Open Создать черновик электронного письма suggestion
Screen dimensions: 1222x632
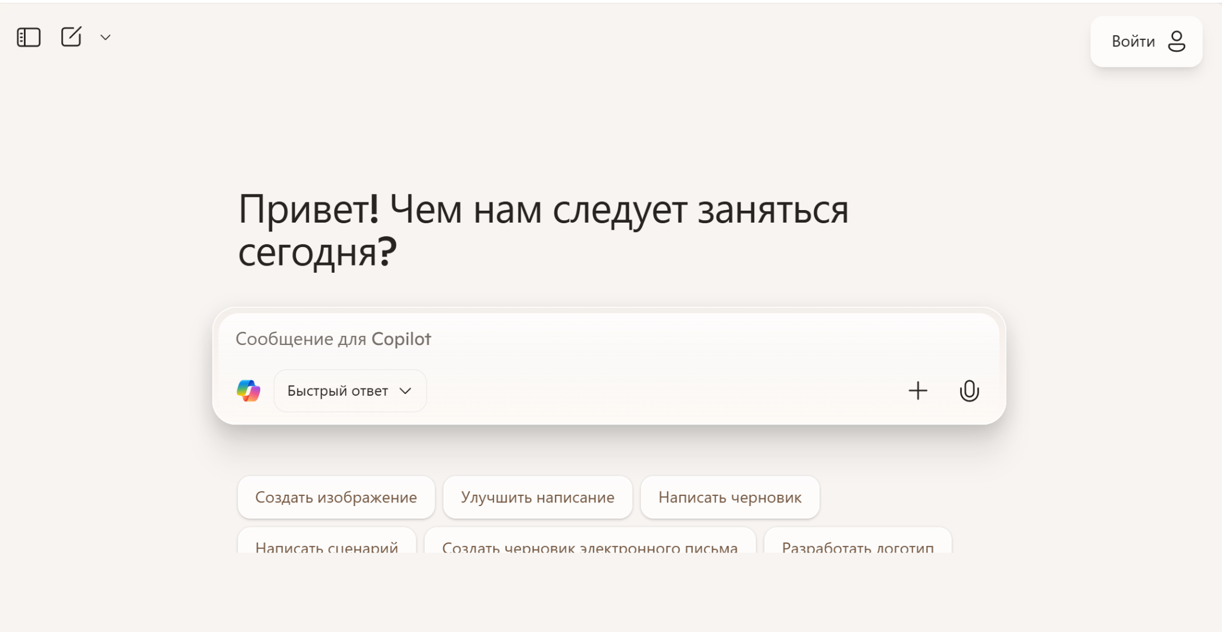(590, 547)
